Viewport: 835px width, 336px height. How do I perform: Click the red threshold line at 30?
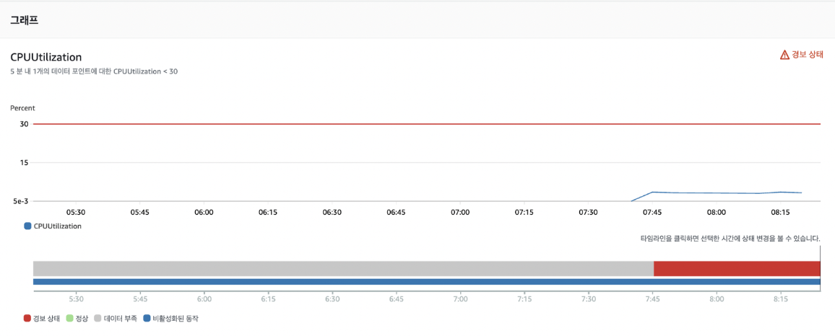[427, 124]
